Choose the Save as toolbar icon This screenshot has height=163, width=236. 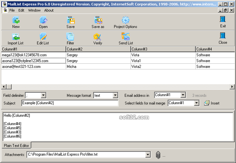[98, 22]
